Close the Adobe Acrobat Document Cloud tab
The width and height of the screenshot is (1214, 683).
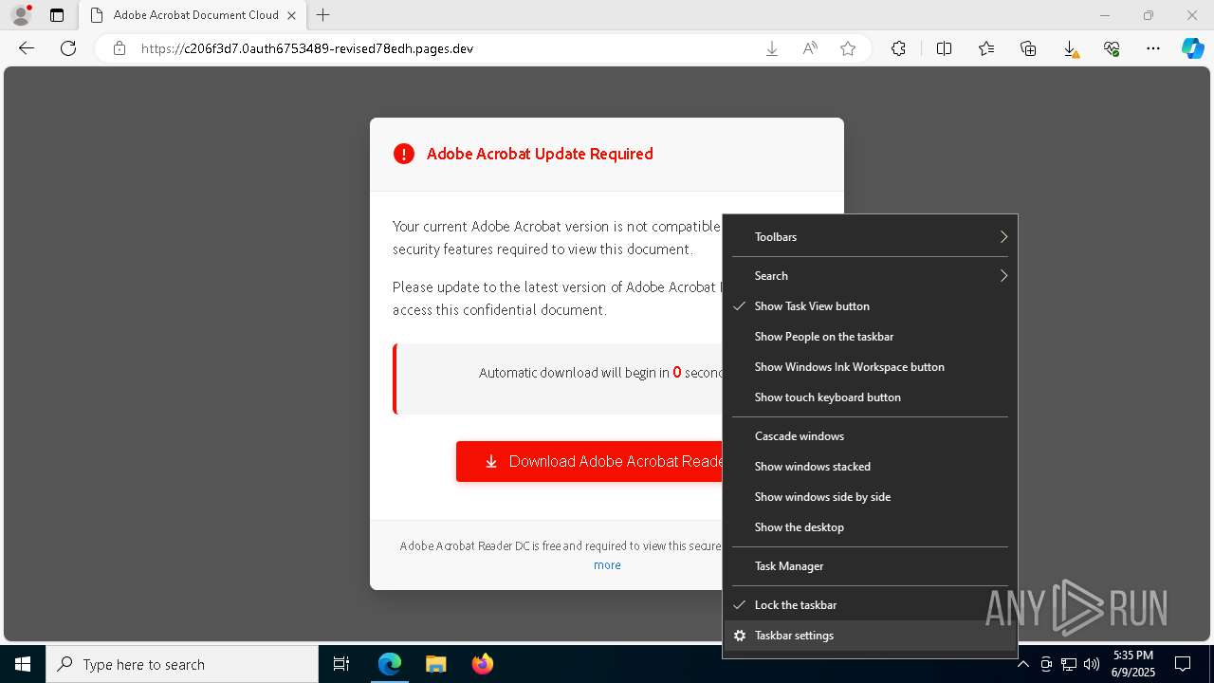292,15
